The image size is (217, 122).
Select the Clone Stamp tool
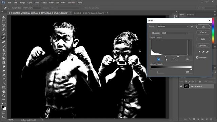tap(4, 50)
